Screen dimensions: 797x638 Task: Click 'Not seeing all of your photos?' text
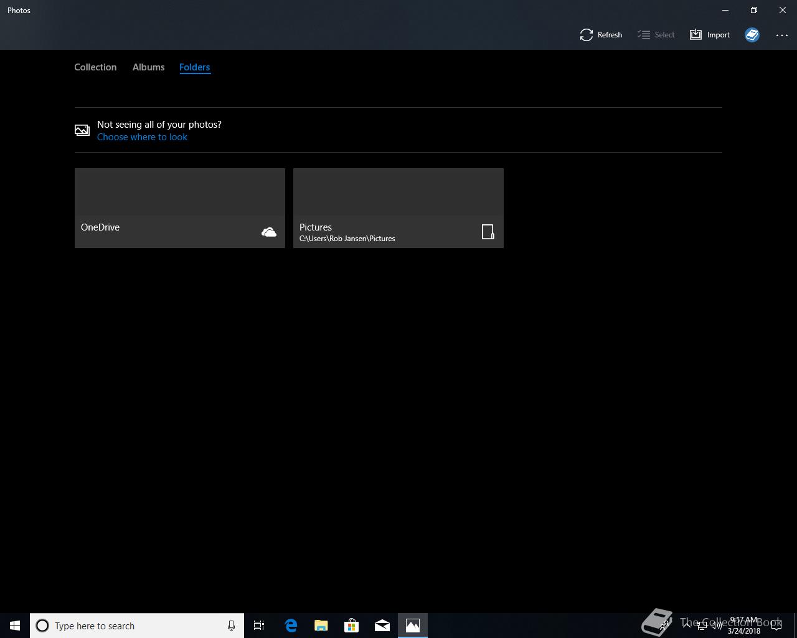[159, 125]
